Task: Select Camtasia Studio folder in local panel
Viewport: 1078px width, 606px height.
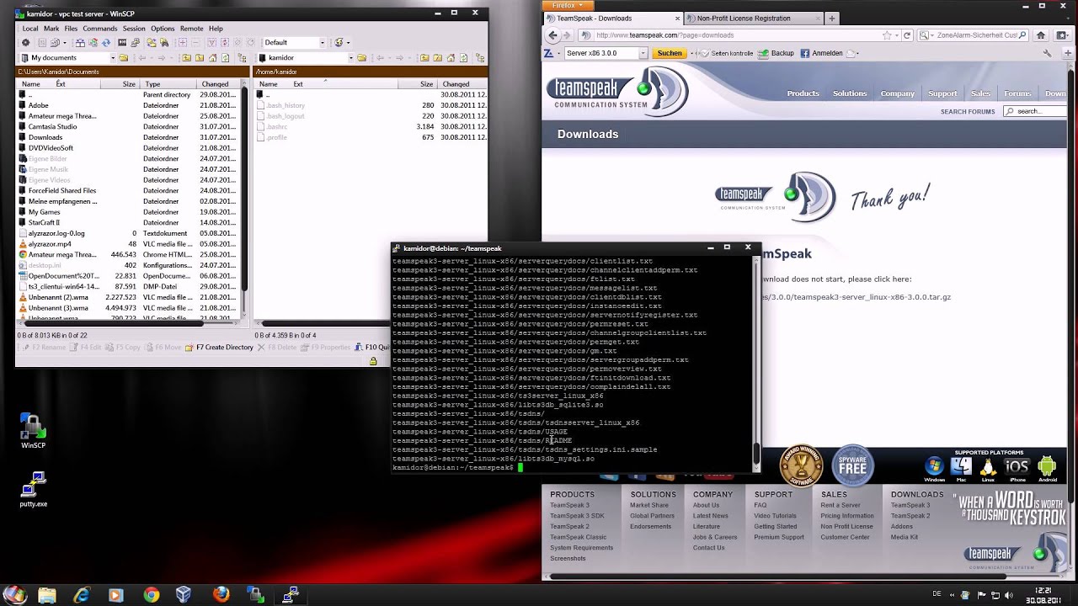Action: (52, 126)
